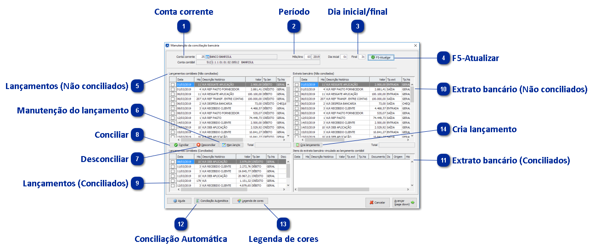Click Origem column header in vinculado items table
Image resolution: width=595 pixels, height=252 pixels.
pos(398,157)
